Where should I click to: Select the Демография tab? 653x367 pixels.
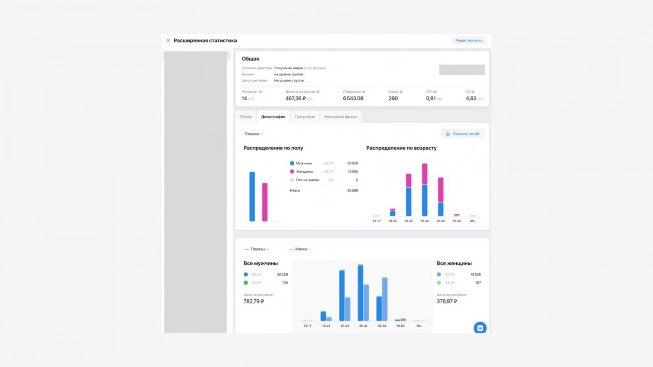[x=273, y=117]
